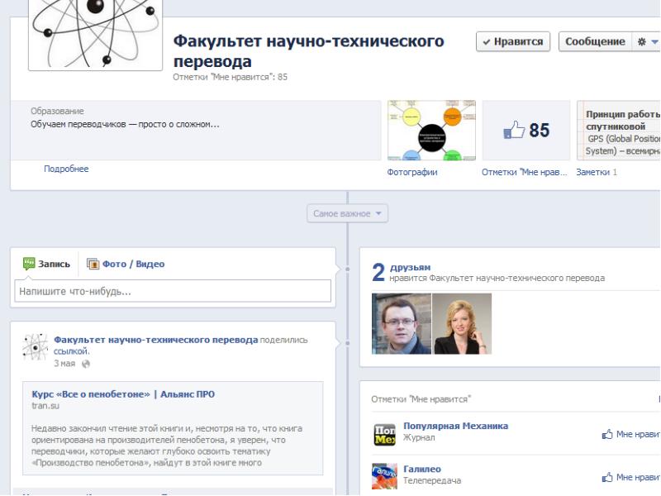Click the Популярная Механика page icon

coord(385,433)
